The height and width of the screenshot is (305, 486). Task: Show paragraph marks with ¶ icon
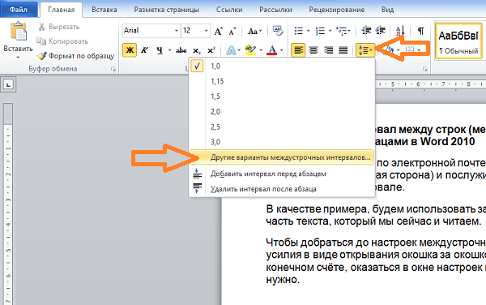tap(420, 31)
